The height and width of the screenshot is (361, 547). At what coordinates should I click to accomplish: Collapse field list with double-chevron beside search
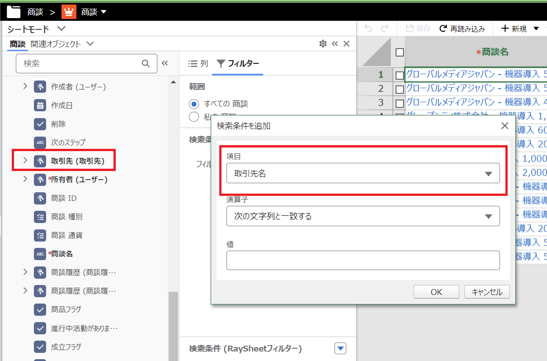click(x=165, y=63)
